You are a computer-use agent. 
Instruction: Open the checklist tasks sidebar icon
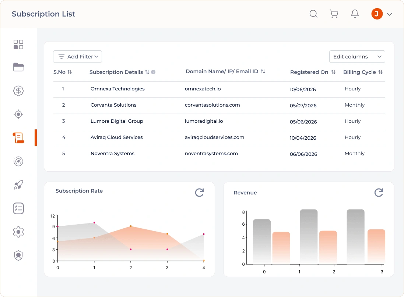pos(18,208)
